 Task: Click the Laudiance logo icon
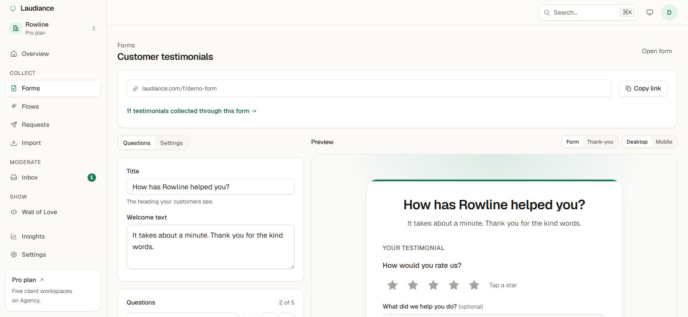point(13,8)
